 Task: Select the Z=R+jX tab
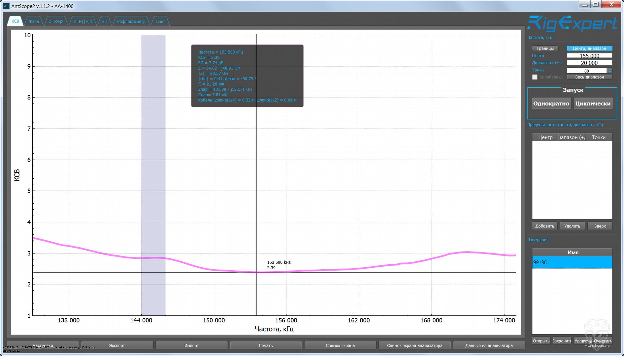pos(56,21)
